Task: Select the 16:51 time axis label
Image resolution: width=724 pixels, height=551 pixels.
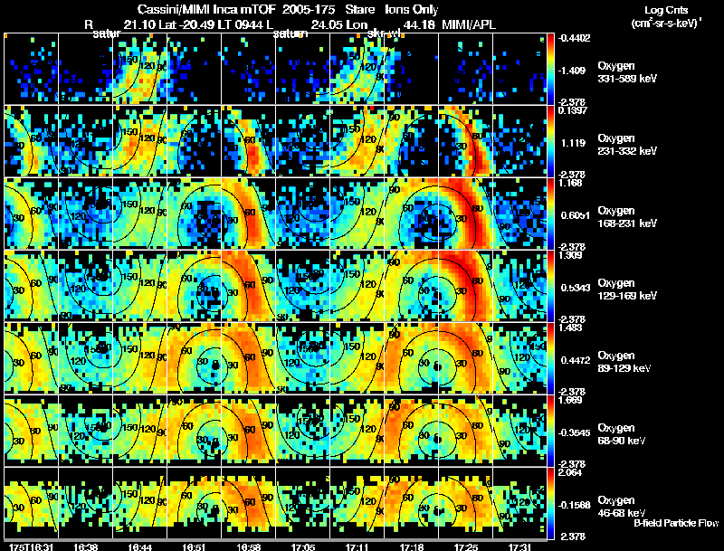Action: pyautogui.click(x=194, y=547)
